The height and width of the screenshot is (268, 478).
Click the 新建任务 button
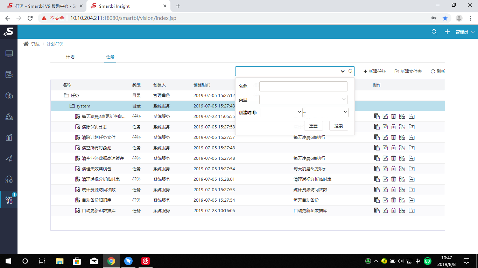point(374,71)
